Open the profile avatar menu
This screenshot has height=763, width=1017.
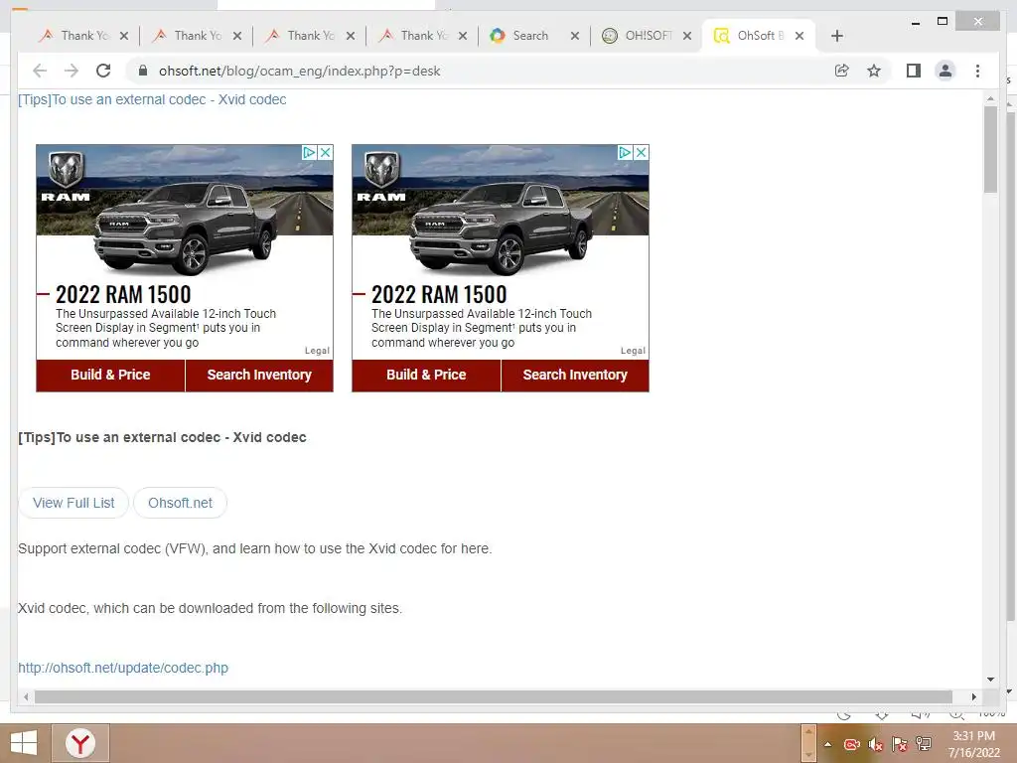(x=945, y=71)
